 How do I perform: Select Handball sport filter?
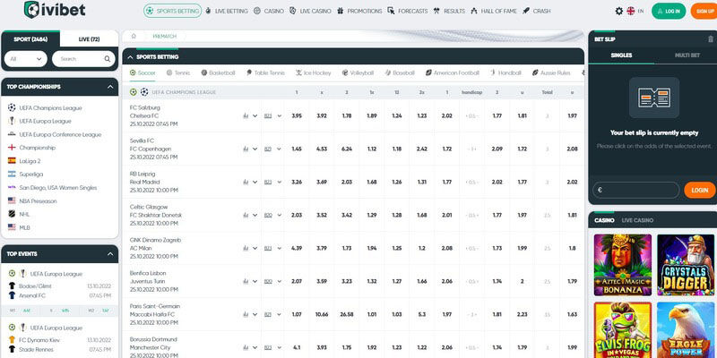point(505,73)
